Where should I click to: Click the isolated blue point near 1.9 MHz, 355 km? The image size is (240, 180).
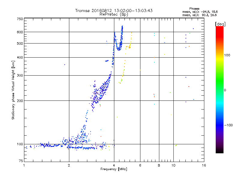click(64, 65)
